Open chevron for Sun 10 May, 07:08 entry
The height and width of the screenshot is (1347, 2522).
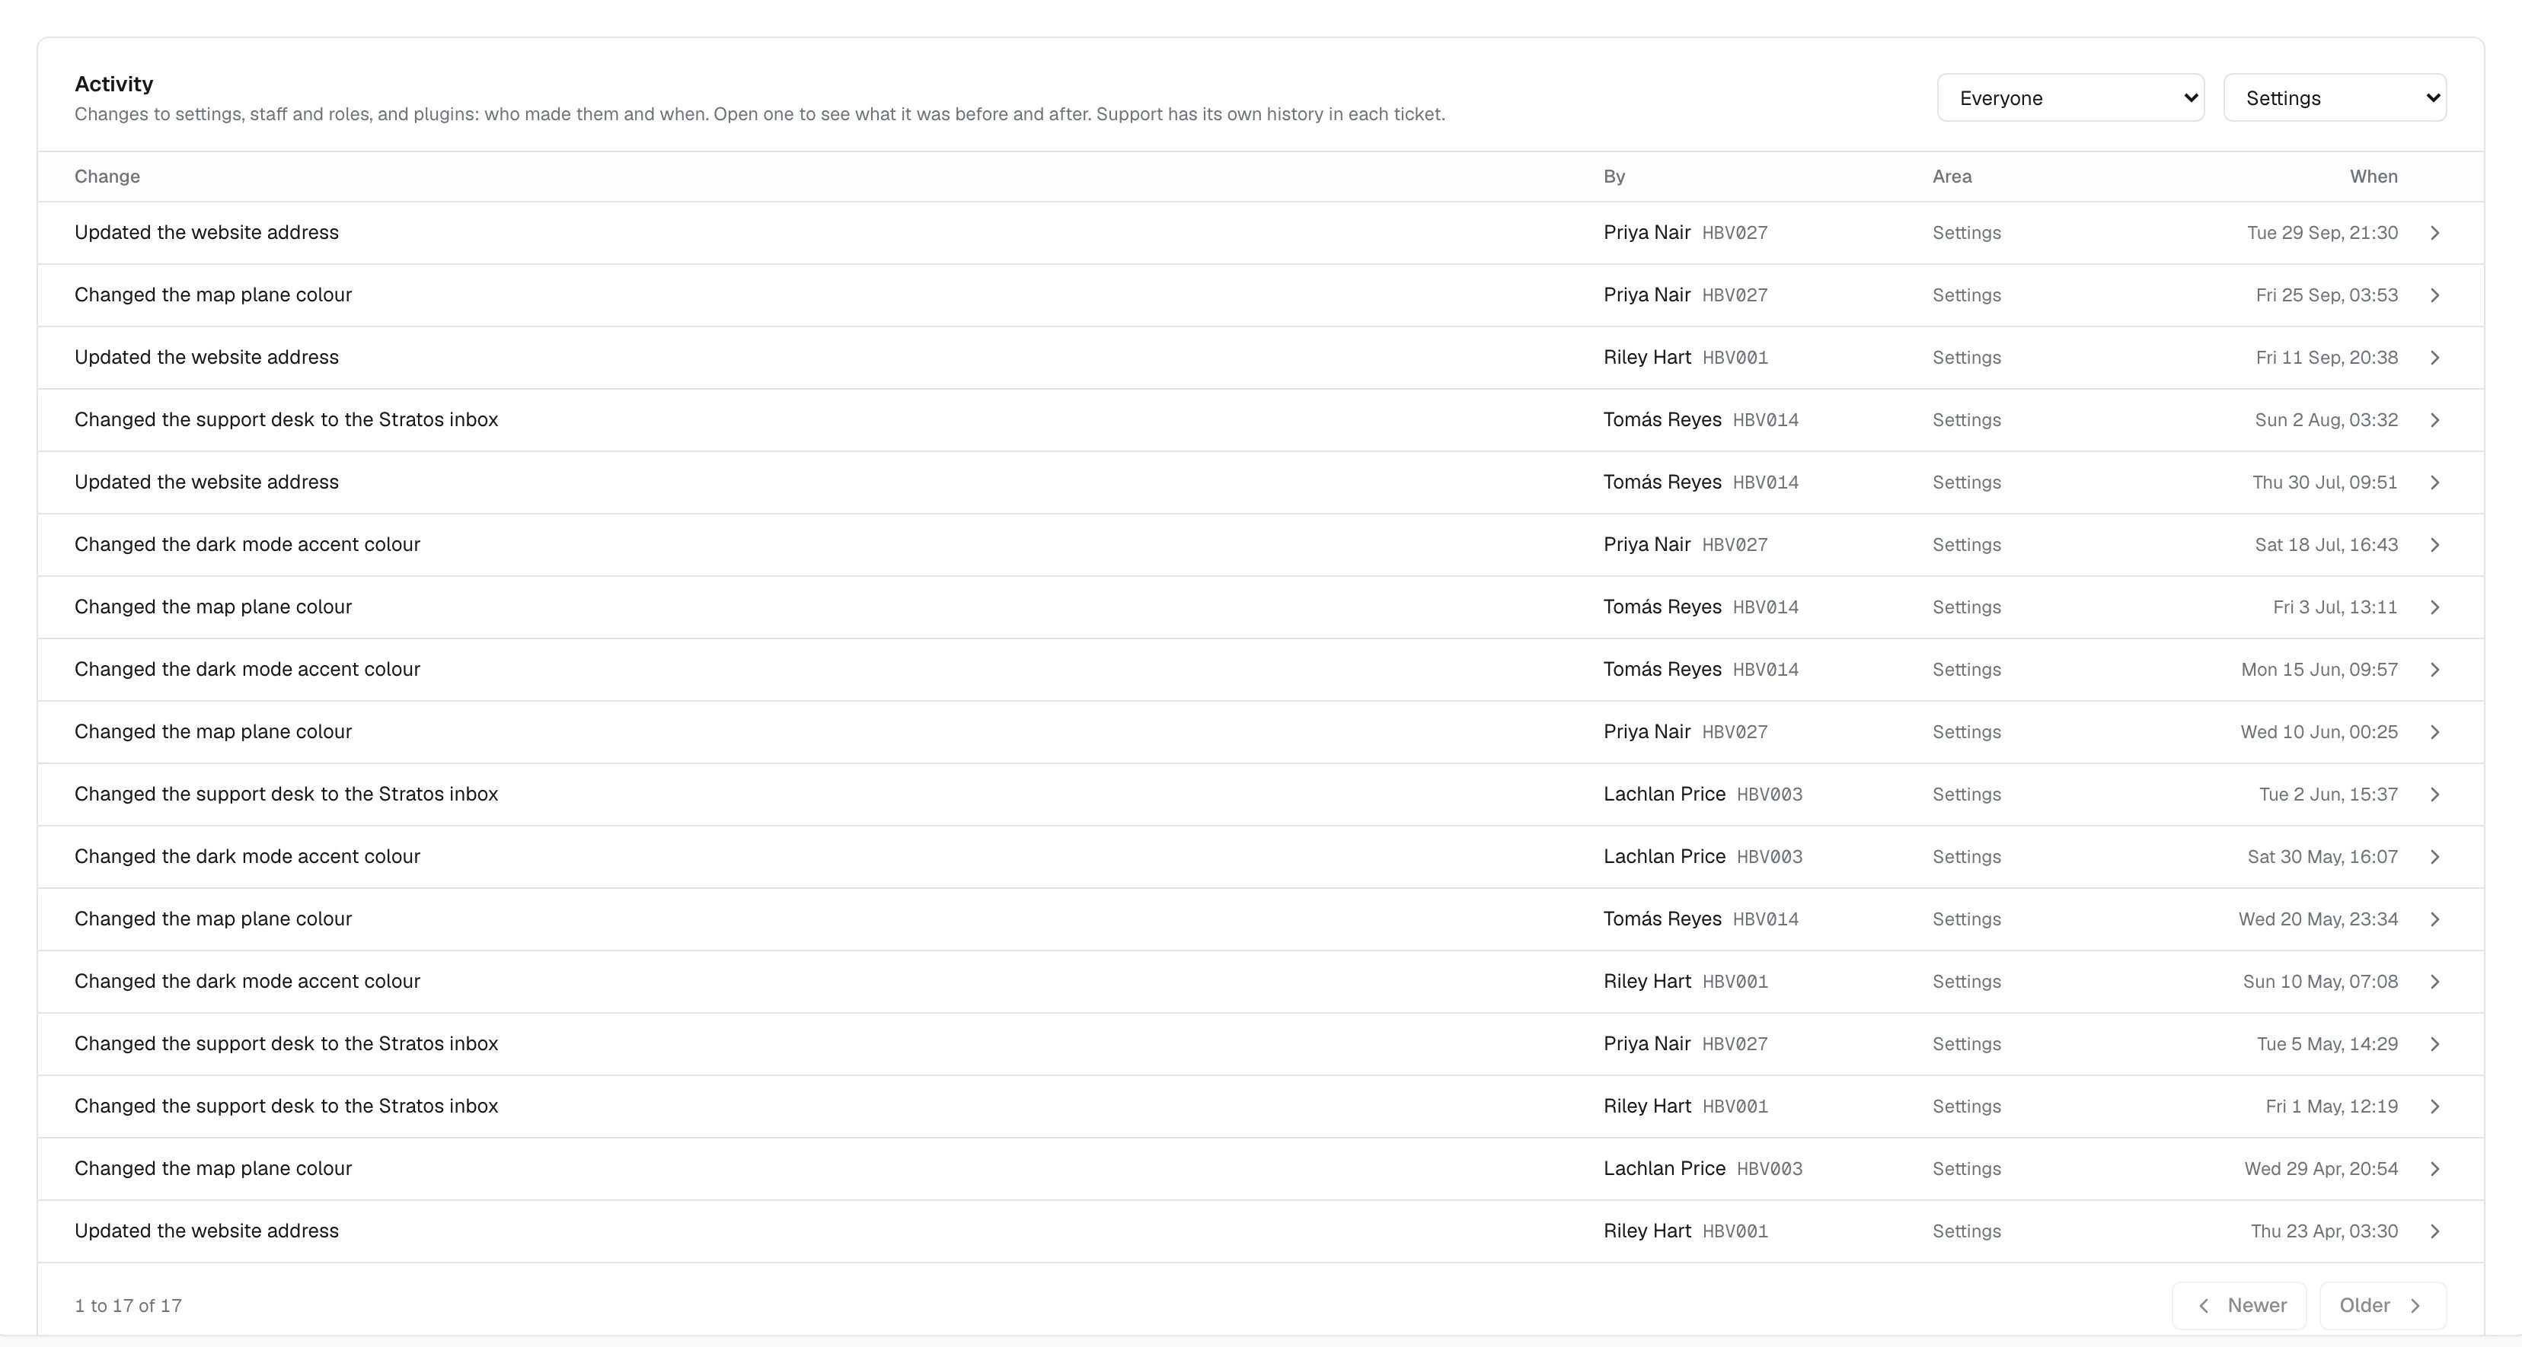coord(2435,982)
